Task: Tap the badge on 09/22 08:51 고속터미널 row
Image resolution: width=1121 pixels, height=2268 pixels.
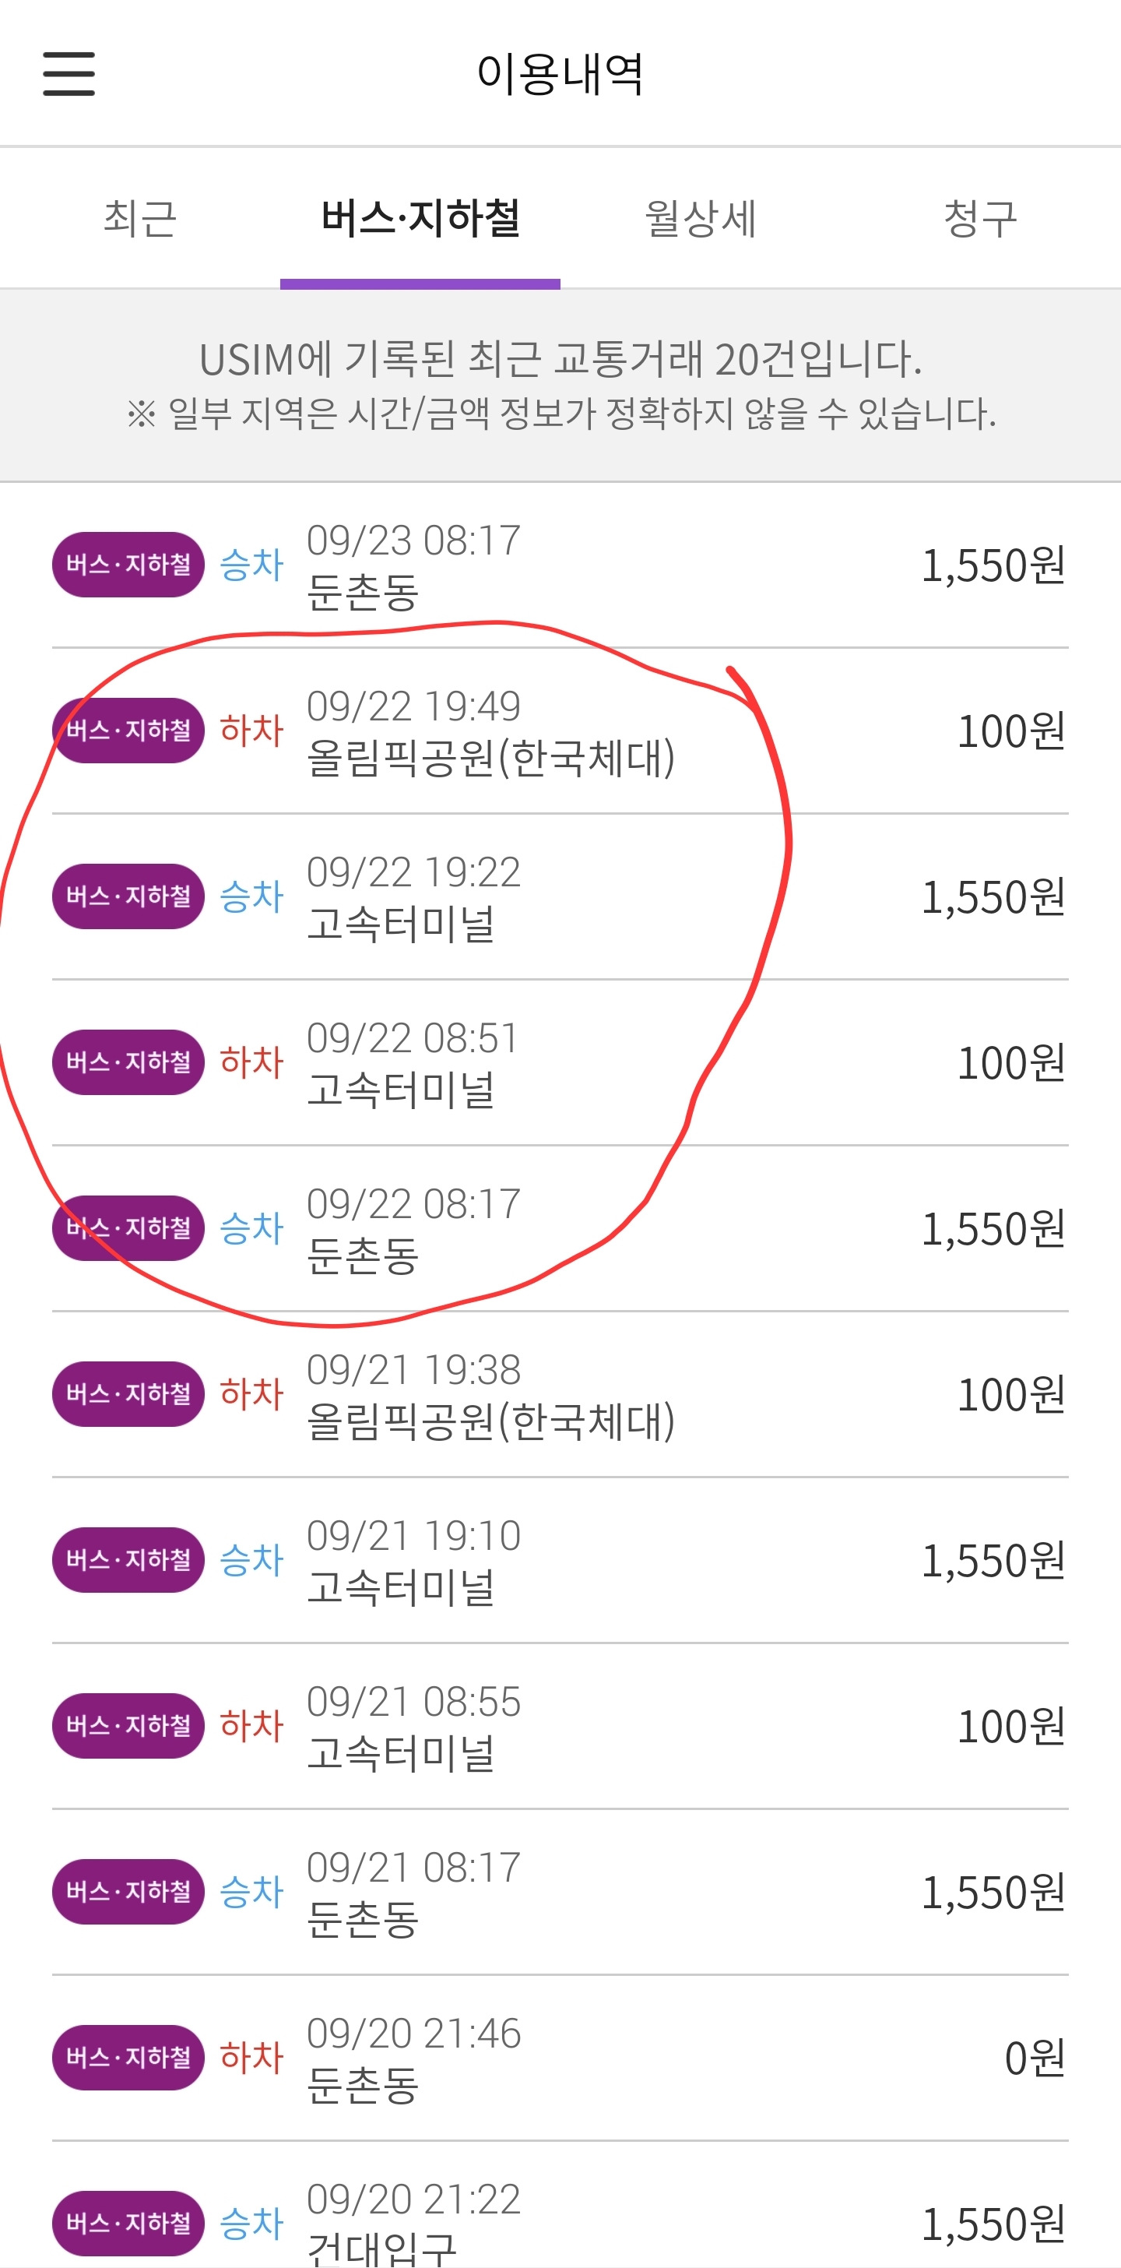Action: [x=128, y=1062]
